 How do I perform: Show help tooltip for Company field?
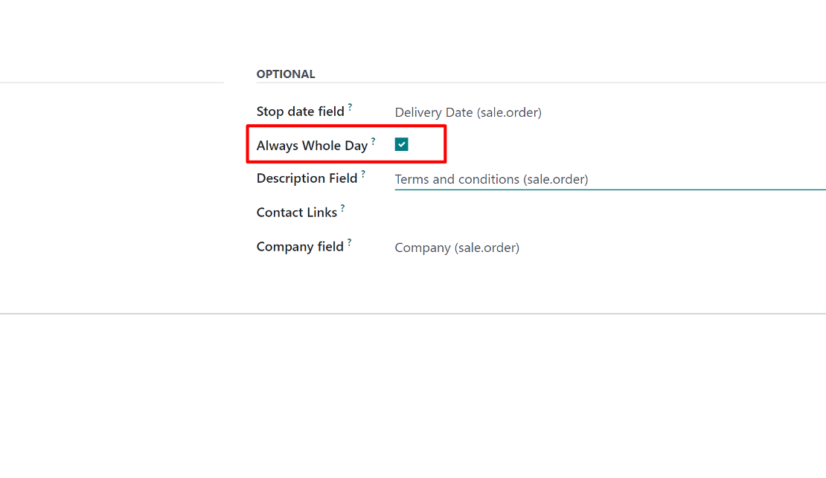pyautogui.click(x=349, y=242)
